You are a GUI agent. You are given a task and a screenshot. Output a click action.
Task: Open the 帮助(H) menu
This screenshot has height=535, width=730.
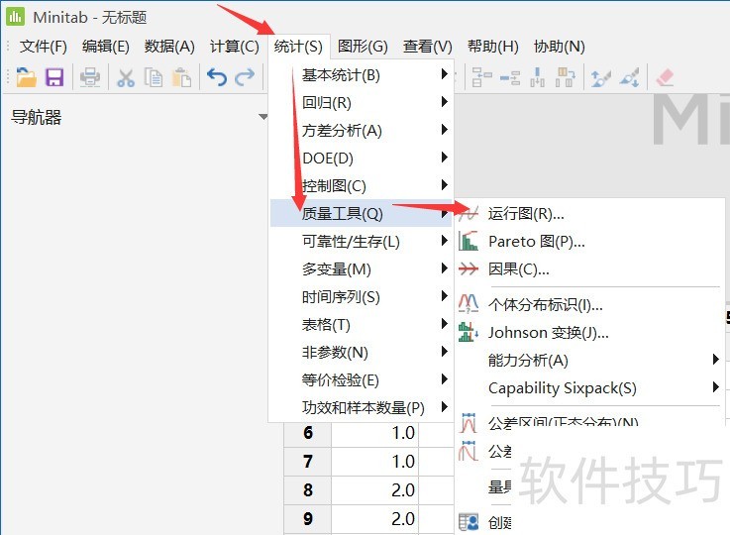click(493, 47)
